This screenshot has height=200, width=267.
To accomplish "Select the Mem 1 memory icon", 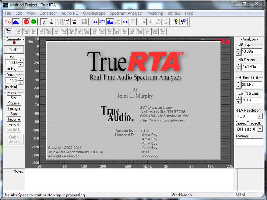I will (x=18, y=32).
